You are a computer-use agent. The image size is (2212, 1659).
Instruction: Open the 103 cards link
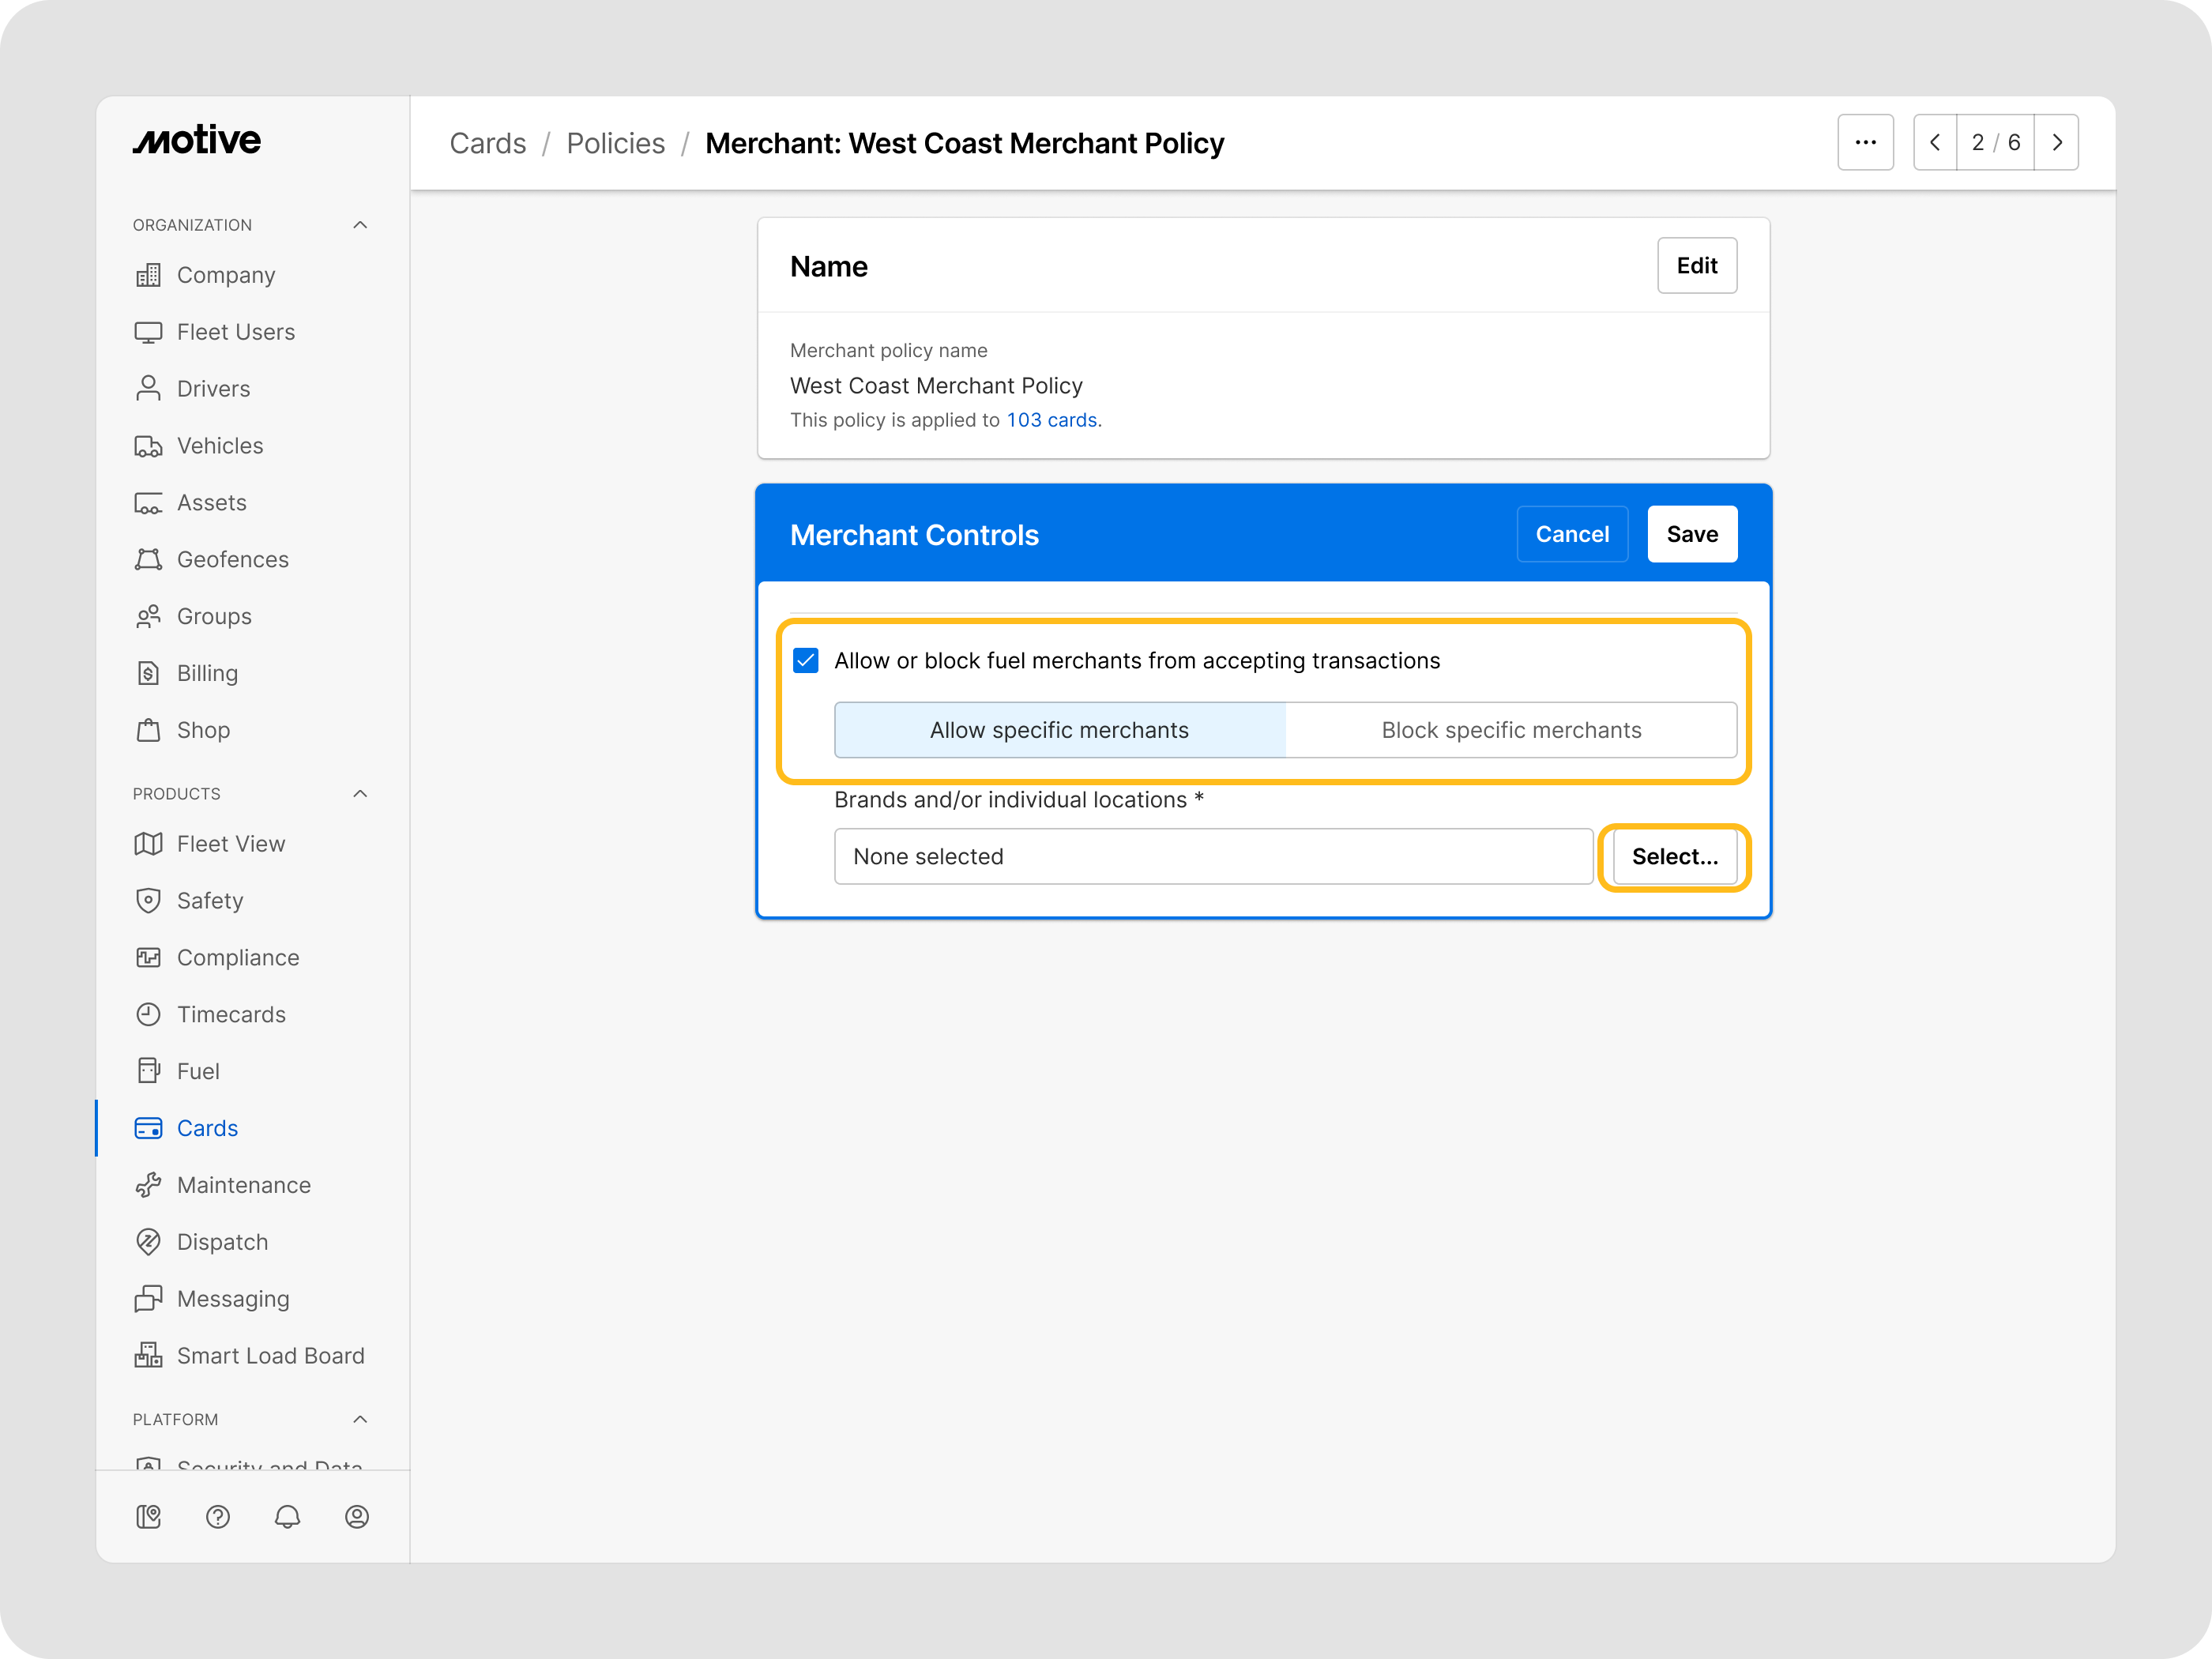1051,420
